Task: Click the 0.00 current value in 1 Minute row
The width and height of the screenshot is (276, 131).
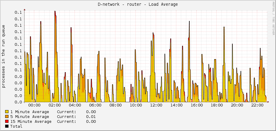Action: [91, 112]
